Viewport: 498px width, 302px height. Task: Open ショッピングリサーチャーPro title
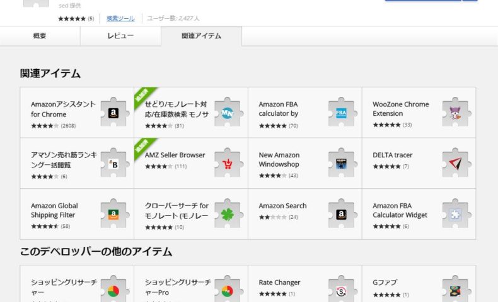click(x=178, y=287)
